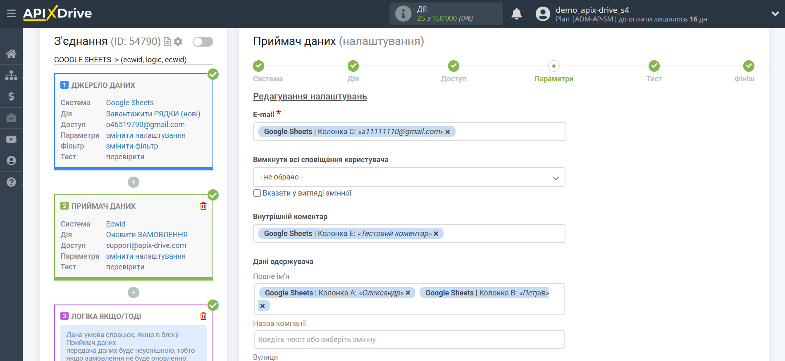Viewport: 785px width, 361px height.
Task: Expand the account menu chevron
Action: click(x=775, y=14)
